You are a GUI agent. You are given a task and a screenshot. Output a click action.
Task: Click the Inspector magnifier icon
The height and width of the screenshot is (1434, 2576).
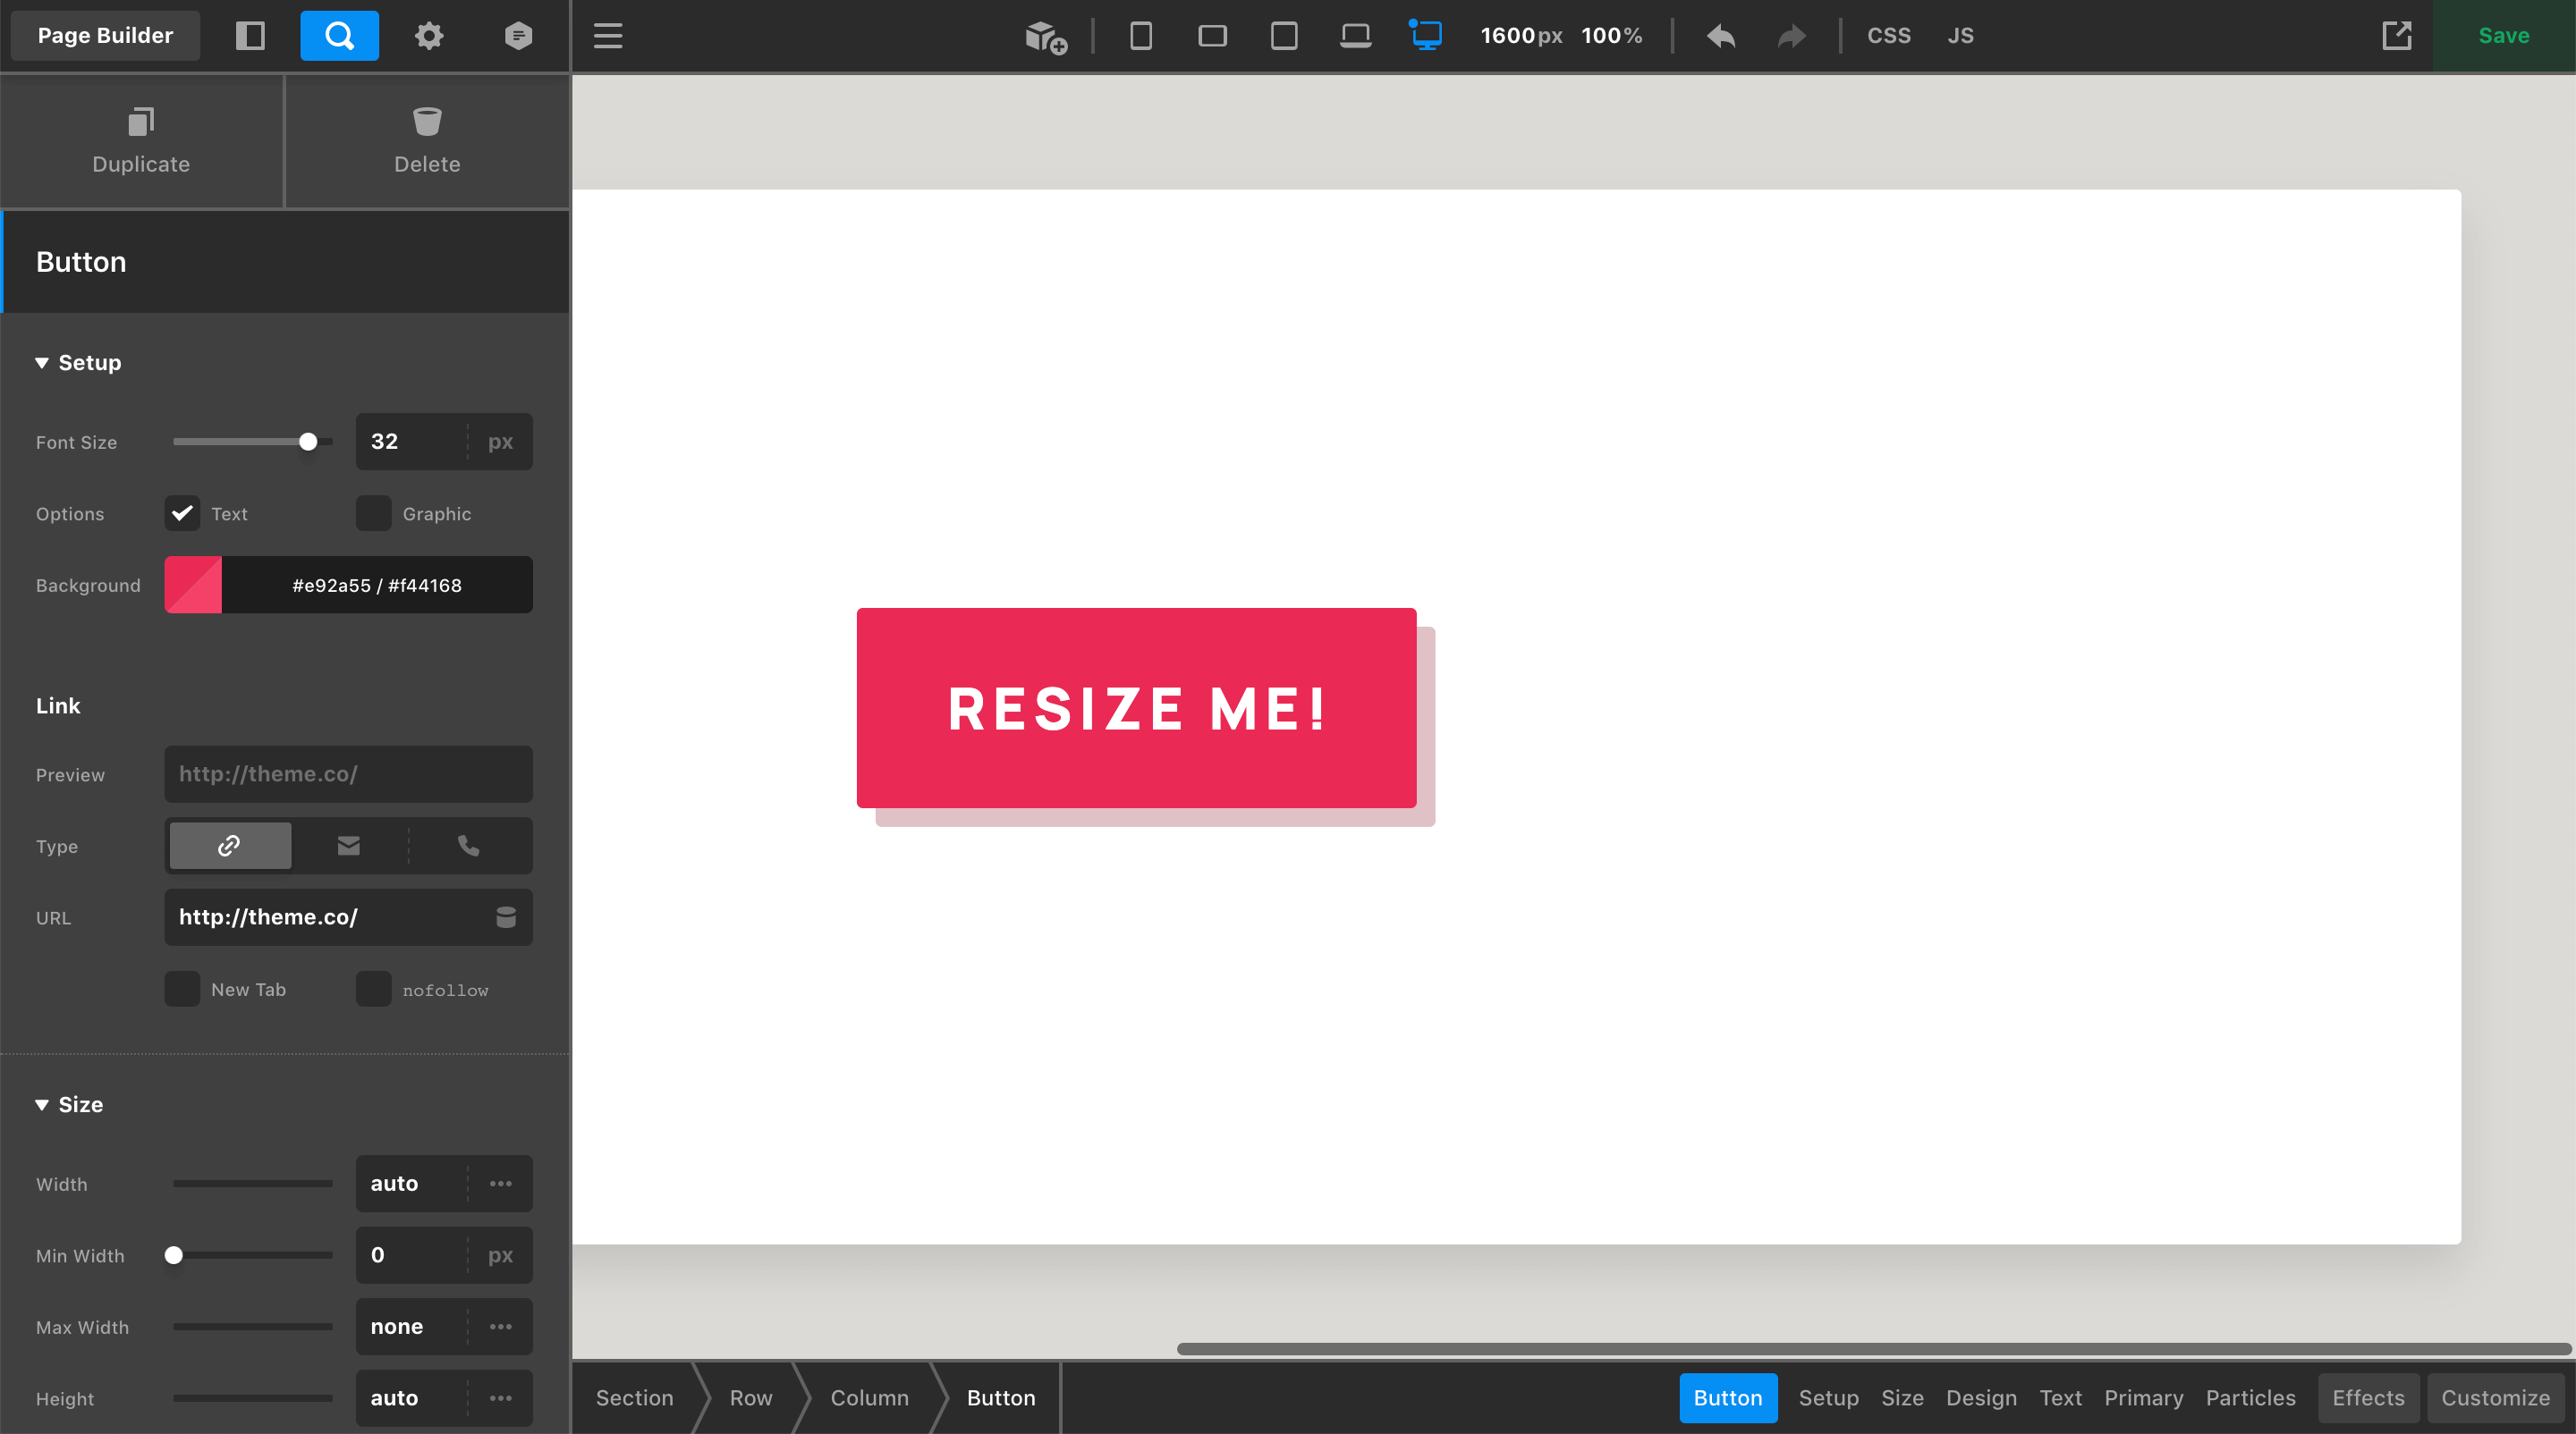pyautogui.click(x=339, y=36)
